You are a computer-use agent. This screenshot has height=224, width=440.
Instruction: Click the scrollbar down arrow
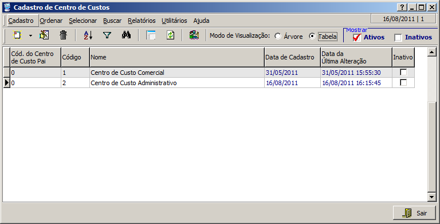pos(432,197)
